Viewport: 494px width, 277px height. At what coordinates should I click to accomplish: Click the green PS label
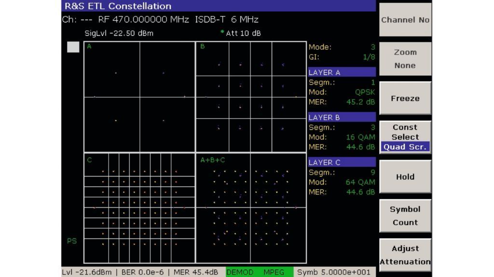[71, 241]
